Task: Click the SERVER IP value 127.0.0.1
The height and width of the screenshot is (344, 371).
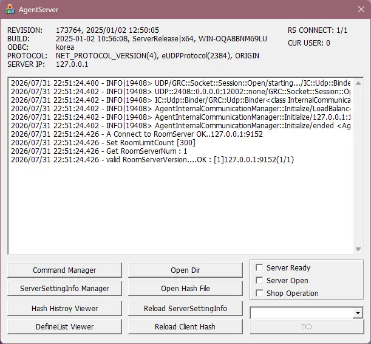Action: coord(72,64)
